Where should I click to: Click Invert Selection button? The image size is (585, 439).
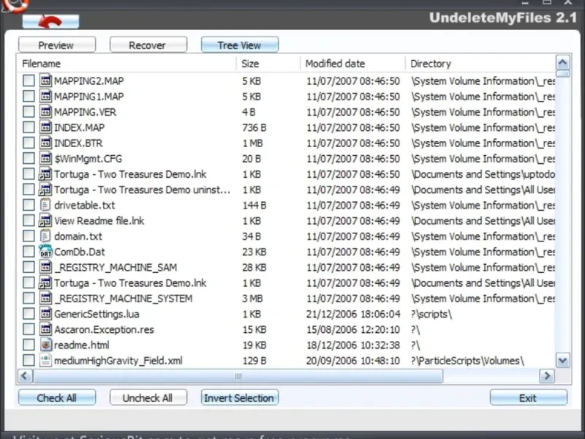click(240, 397)
